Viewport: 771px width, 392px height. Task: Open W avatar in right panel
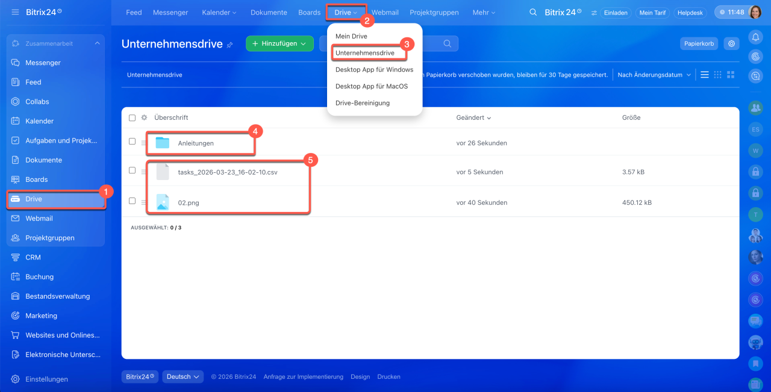[755, 151]
